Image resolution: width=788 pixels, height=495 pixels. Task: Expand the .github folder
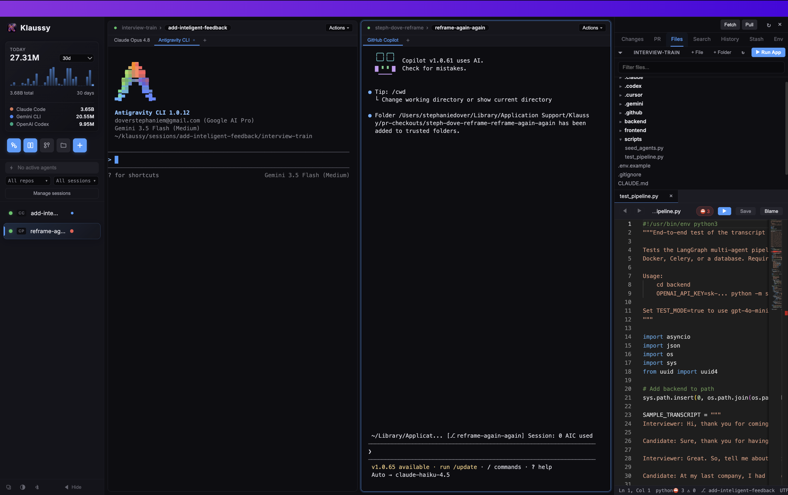pyautogui.click(x=633, y=113)
